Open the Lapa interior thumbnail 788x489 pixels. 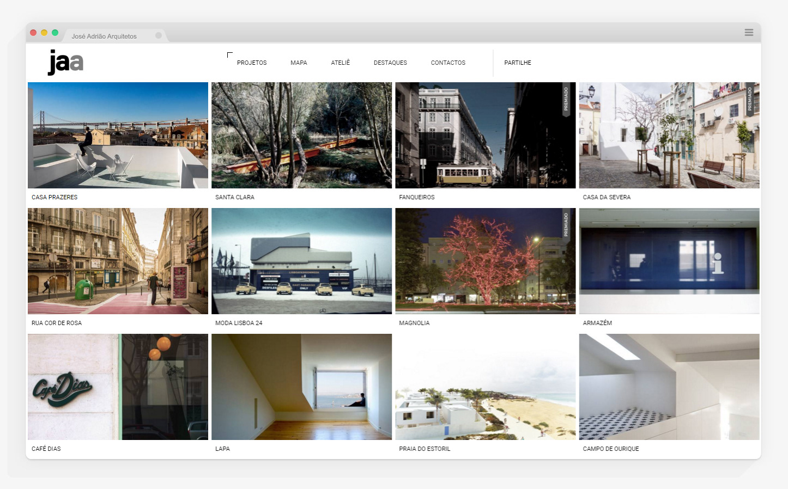coord(301,387)
